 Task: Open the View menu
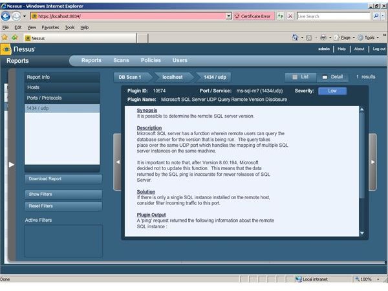(x=32, y=27)
